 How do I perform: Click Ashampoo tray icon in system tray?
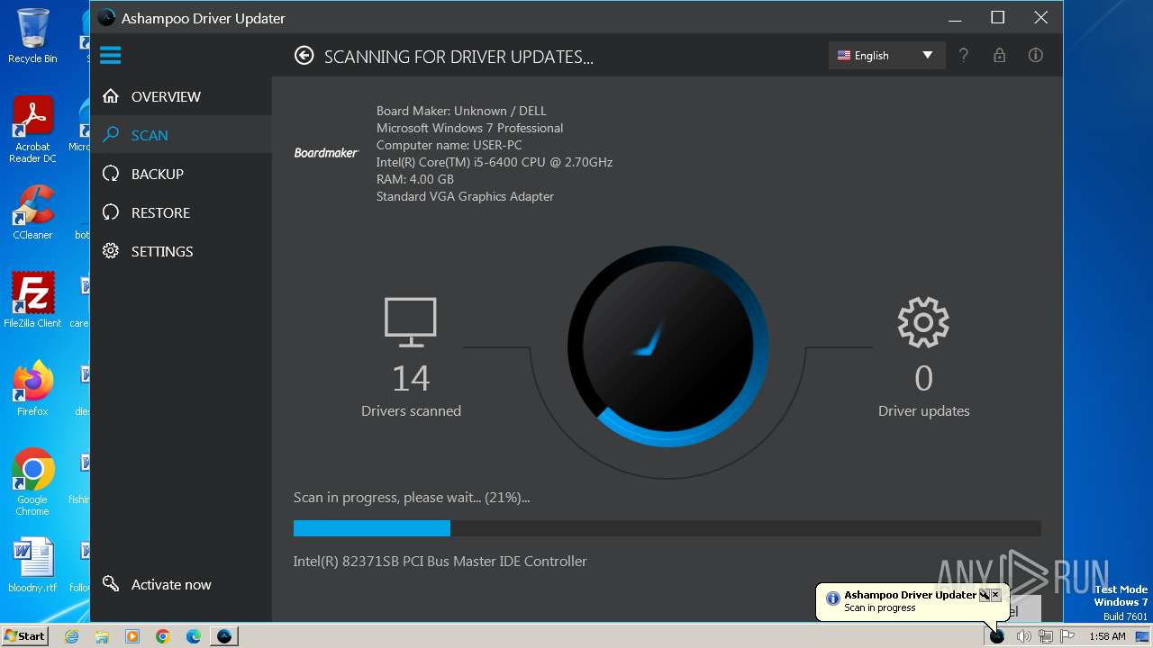997,636
